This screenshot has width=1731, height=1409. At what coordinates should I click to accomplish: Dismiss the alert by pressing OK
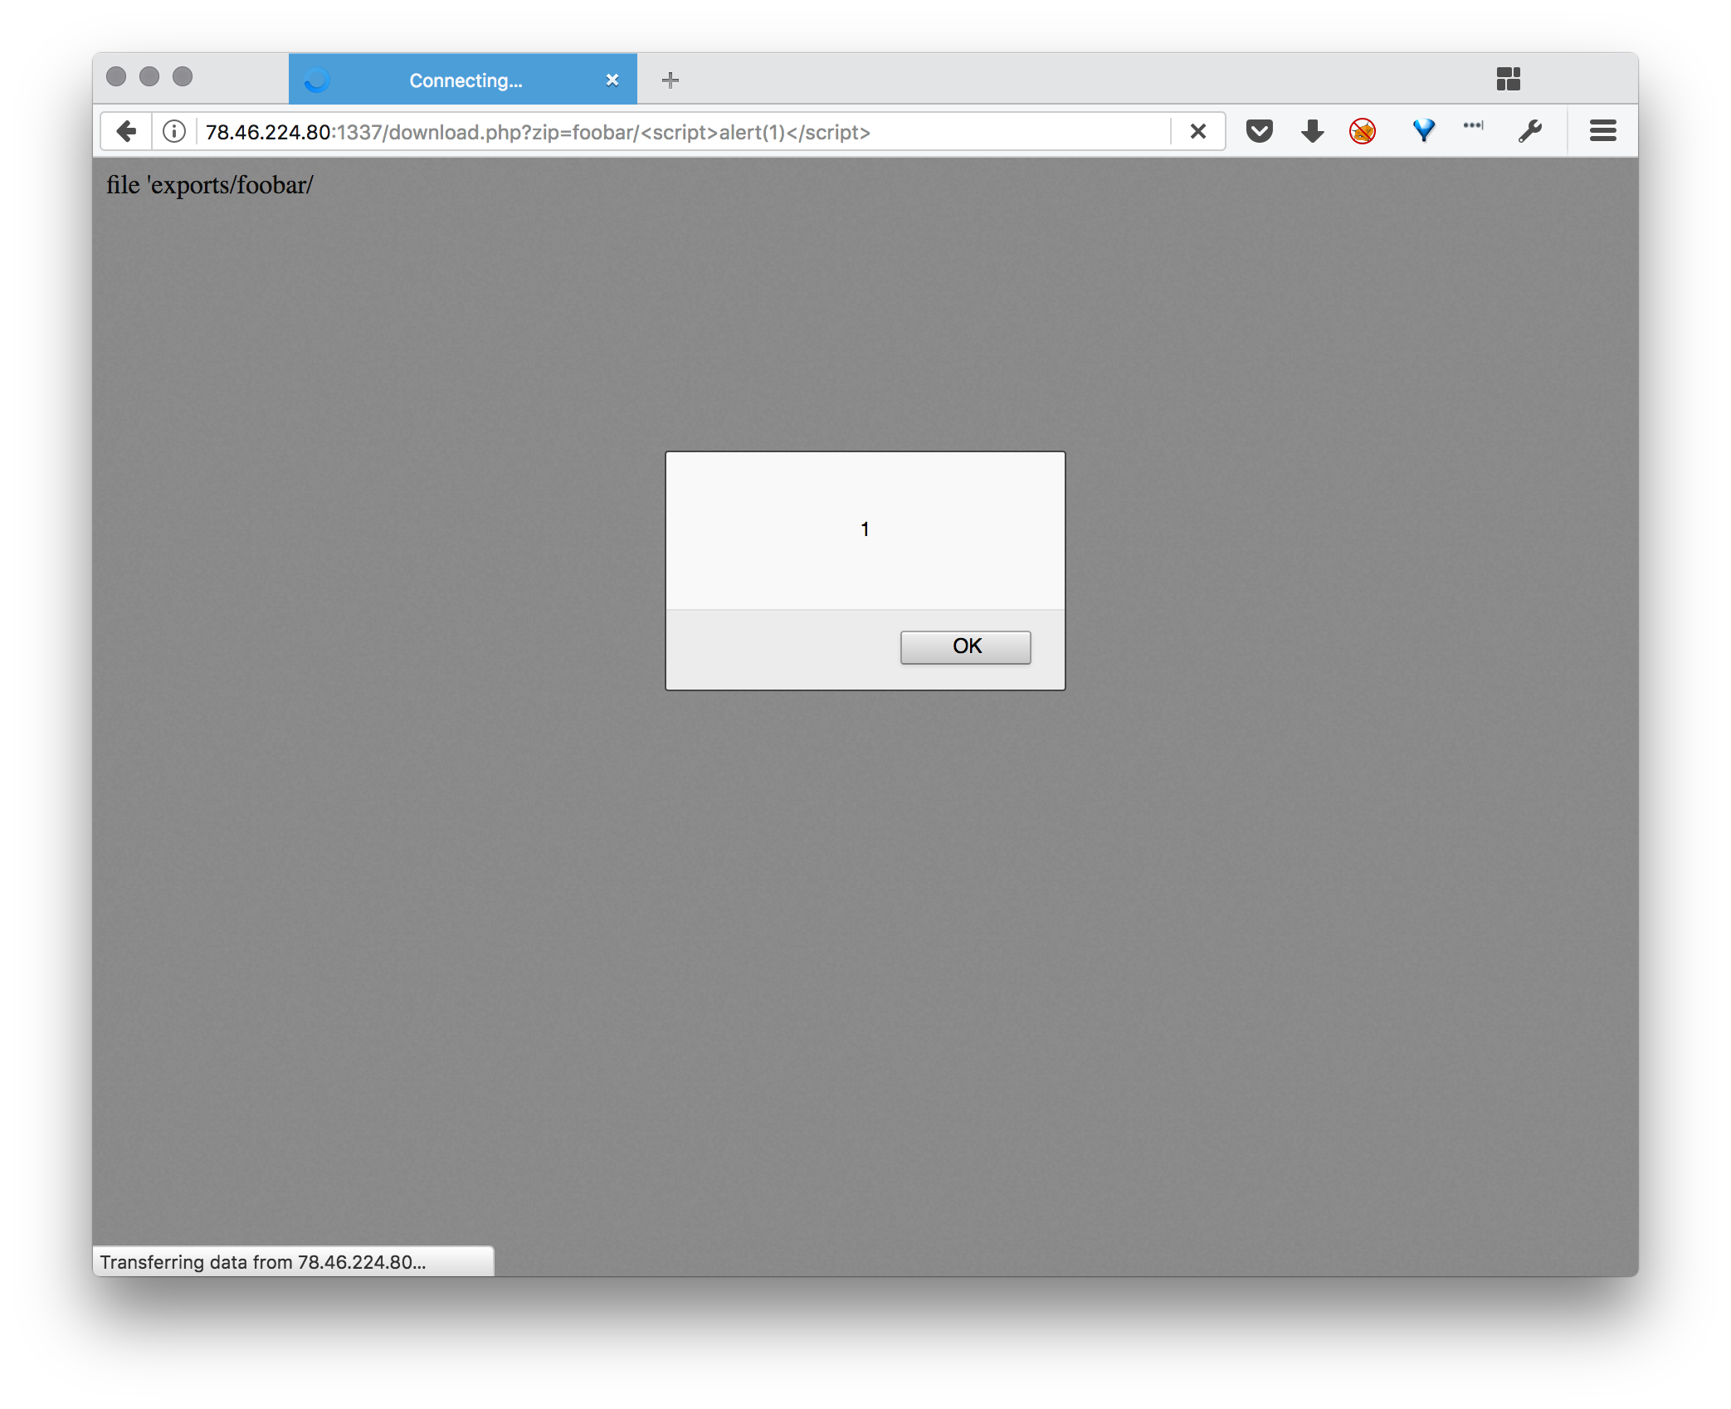tap(965, 646)
